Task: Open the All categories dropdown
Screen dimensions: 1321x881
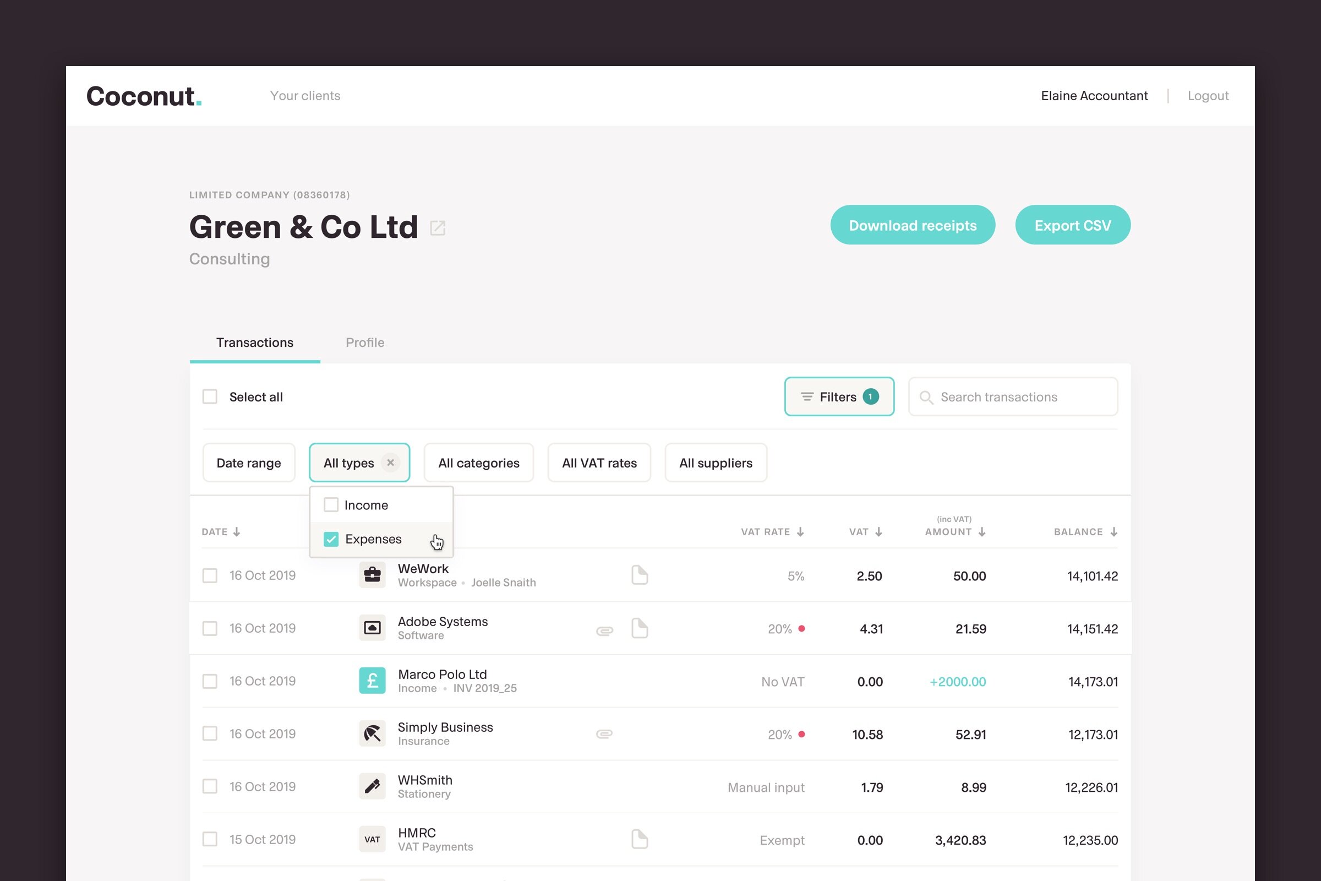Action: tap(478, 463)
